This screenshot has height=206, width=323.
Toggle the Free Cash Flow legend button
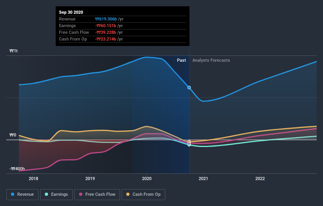(97, 195)
